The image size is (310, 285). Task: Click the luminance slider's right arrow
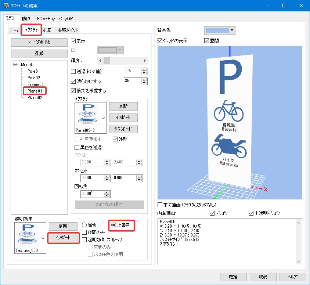tap(144, 61)
